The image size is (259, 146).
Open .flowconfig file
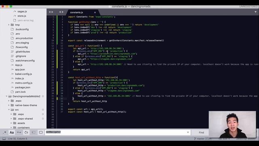pos(21,47)
